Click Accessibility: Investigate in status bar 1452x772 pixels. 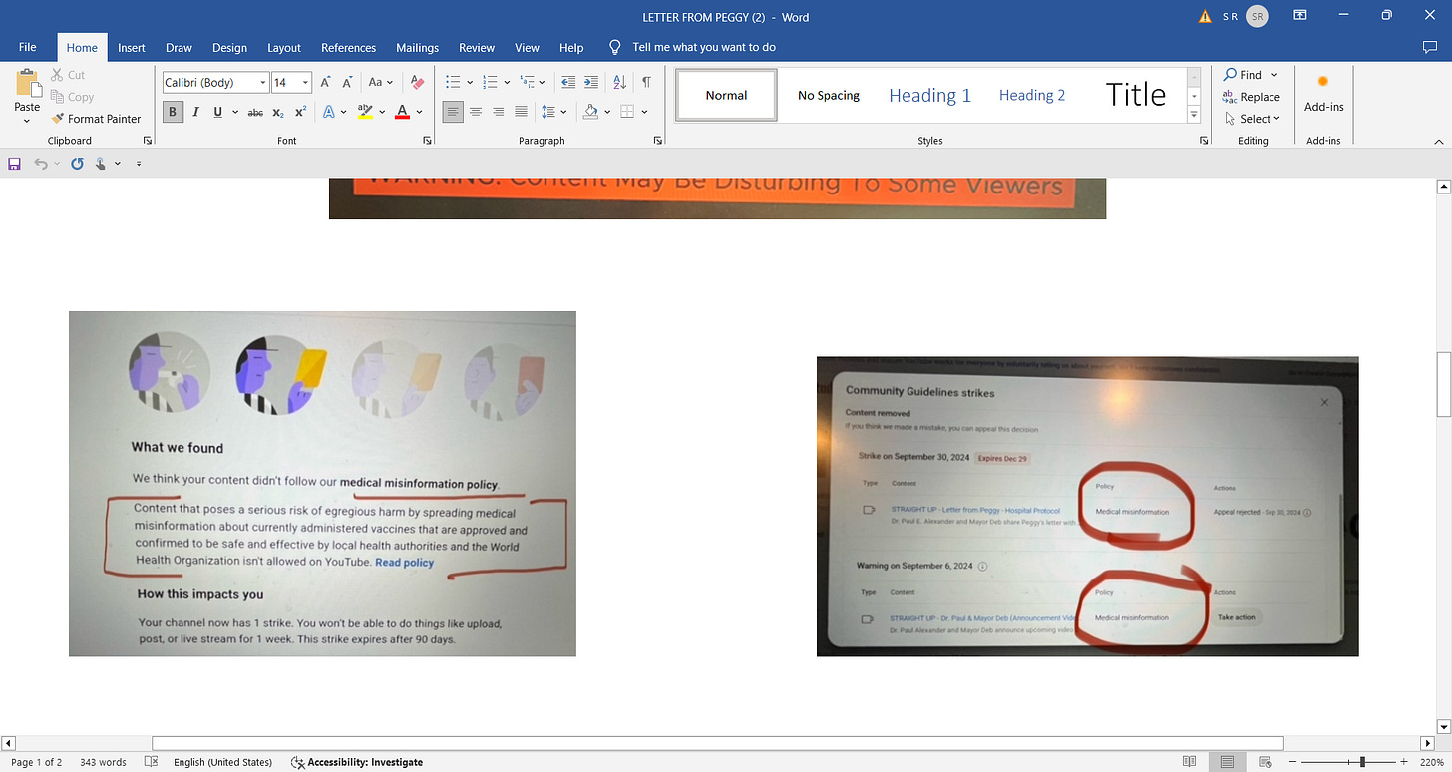click(357, 762)
